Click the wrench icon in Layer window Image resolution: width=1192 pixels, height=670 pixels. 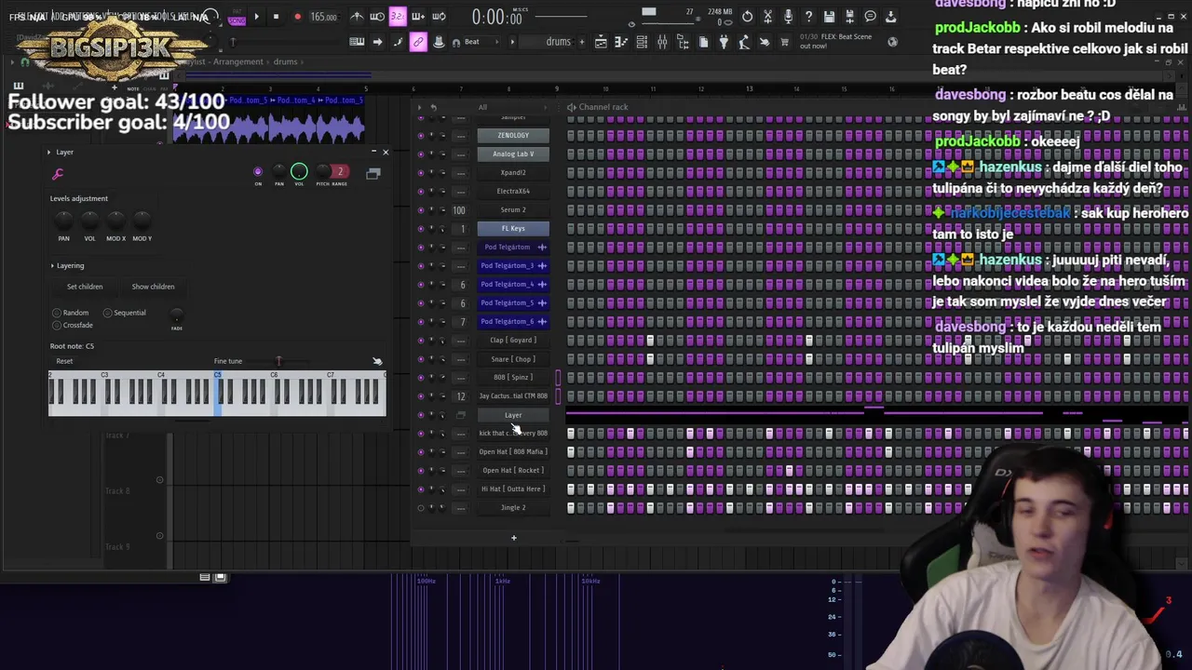point(58,174)
